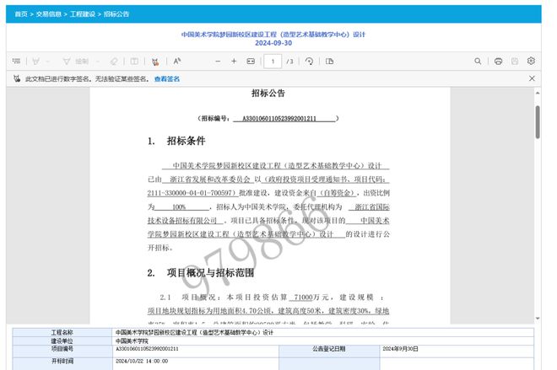
Task: Click the fit to width icon
Action: click(251, 62)
